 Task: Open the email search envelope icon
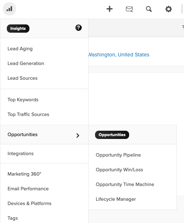click(129, 9)
